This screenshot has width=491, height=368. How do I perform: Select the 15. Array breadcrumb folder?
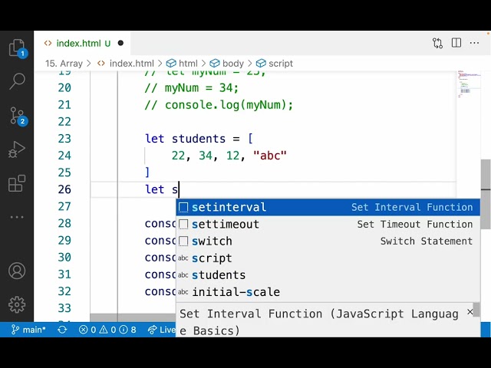(64, 63)
